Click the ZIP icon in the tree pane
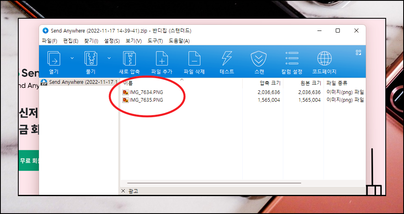 (x=44, y=82)
